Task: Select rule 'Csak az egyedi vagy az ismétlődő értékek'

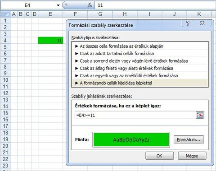Action: point(140,76)
